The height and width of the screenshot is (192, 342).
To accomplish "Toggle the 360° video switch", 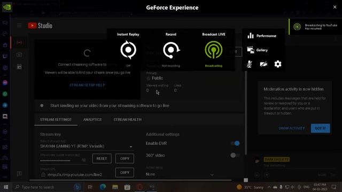I will coord(235,155).
